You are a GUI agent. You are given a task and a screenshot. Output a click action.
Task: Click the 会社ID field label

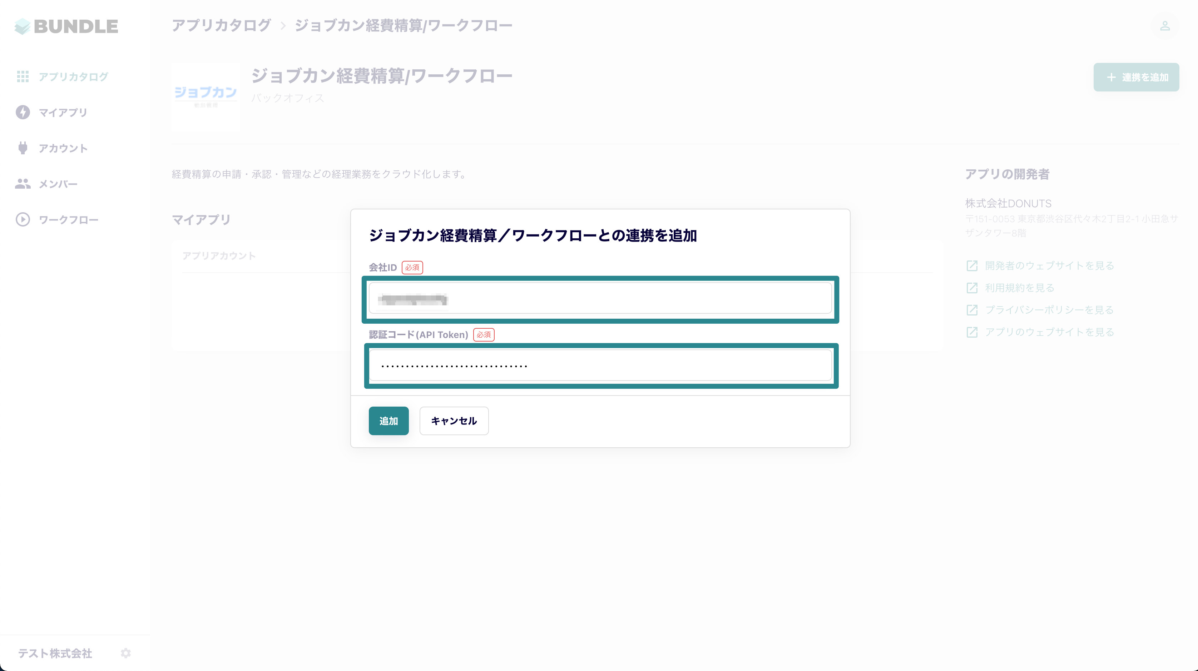383,267
